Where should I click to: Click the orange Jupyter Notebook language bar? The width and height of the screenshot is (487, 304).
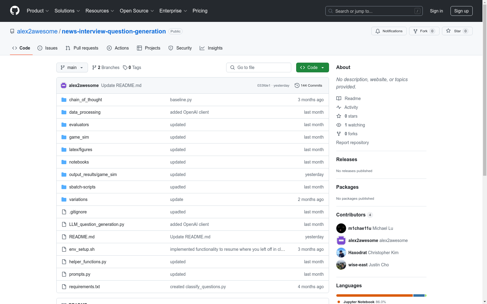click(x=374, y=295)
